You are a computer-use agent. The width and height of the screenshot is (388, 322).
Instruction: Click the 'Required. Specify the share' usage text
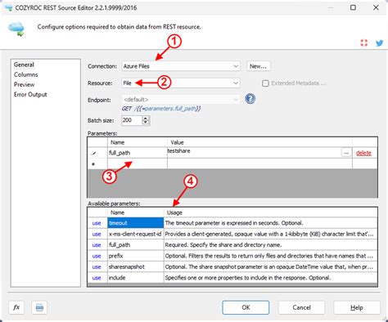(x=223, y=245)
